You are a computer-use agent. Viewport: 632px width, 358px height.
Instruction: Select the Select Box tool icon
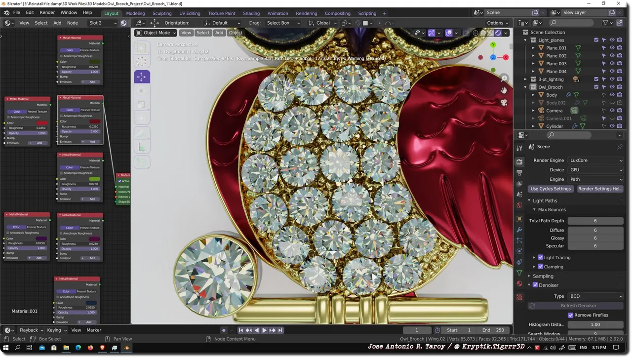[x=142, y=48]
